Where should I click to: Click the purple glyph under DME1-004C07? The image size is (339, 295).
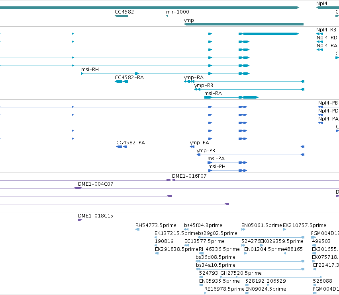[x=78, y=188]
